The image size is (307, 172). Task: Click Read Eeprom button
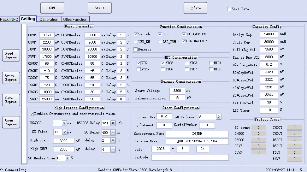(x=11, y=56)
